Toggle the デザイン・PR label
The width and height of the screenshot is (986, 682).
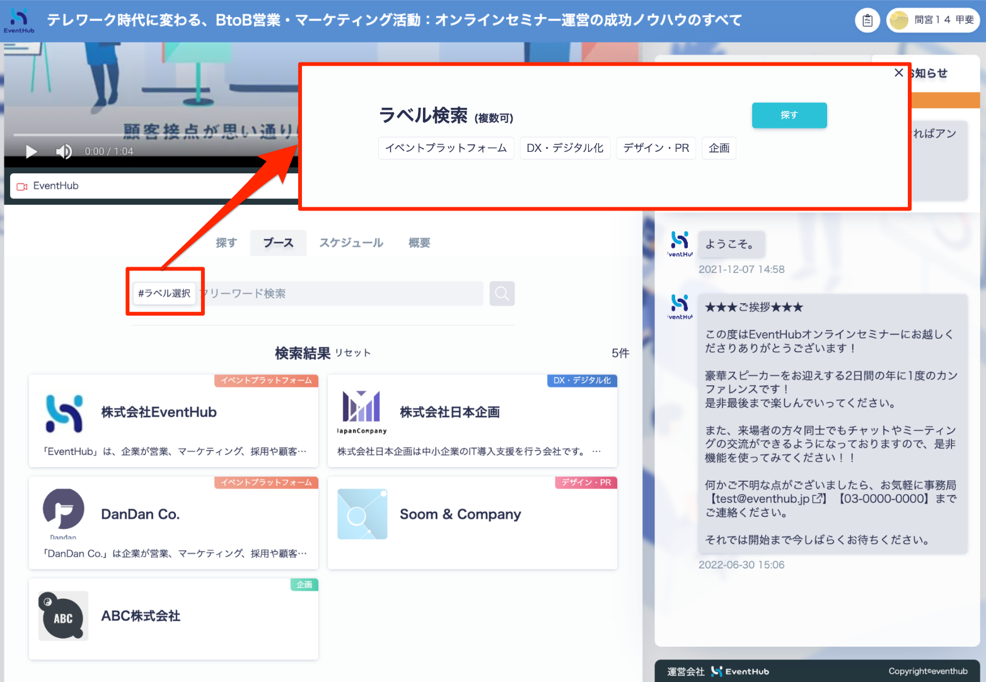(x=656, y=148)
